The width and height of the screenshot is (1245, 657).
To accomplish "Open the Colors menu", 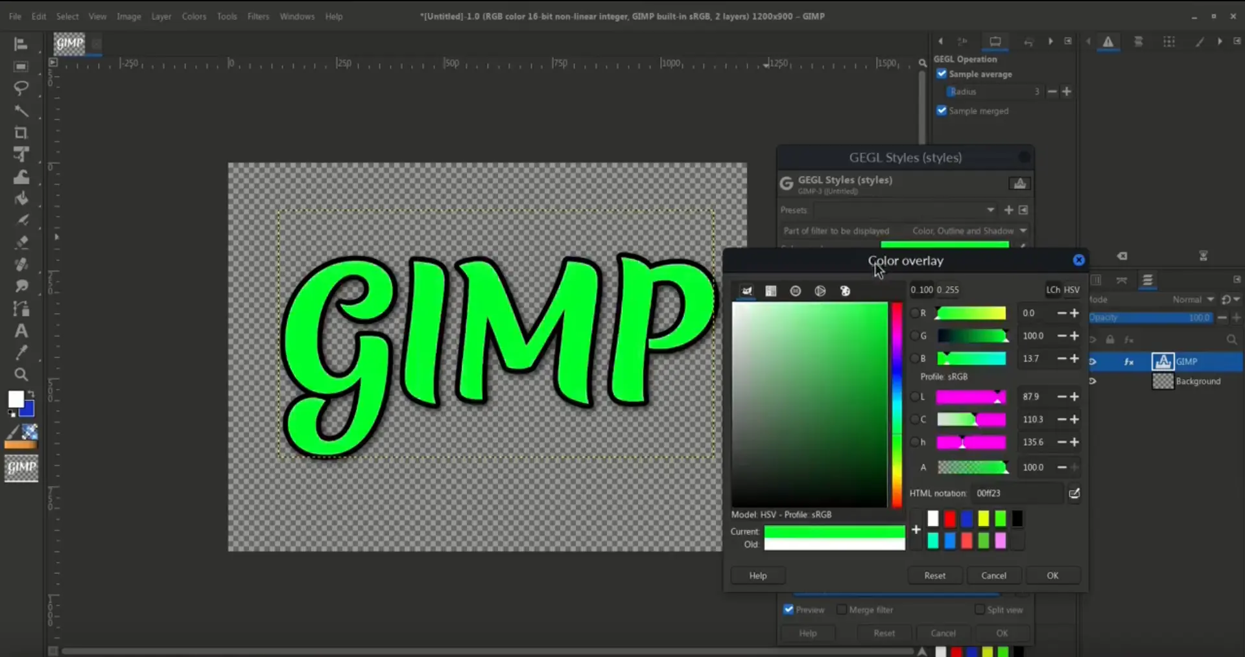I will (x=194, y=16).
